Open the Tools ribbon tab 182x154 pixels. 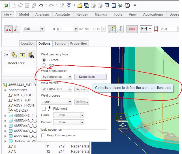pyautogui.click(x=118, y=14)
